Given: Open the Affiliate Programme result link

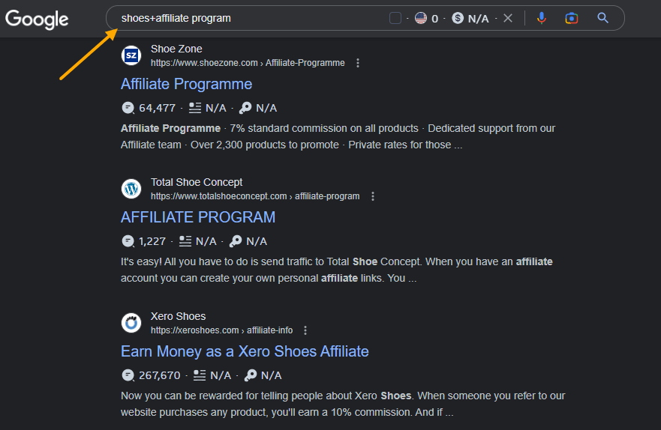Looking at the screenshot, I should click(x=186, y=84).
